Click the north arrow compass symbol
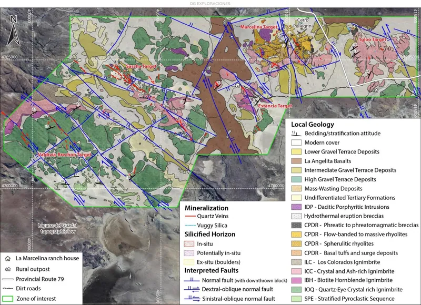The height and width of the screenshot is (305, 421). [x=14, y=31]
